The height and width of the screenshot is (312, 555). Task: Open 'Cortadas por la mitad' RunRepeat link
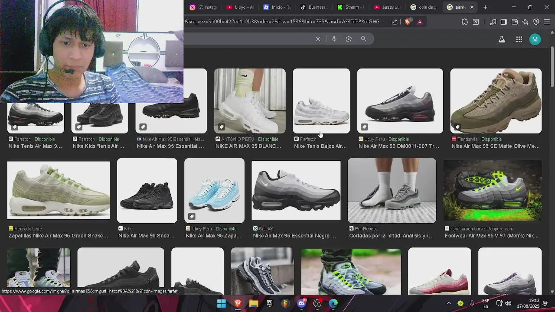tap(392, 236)
